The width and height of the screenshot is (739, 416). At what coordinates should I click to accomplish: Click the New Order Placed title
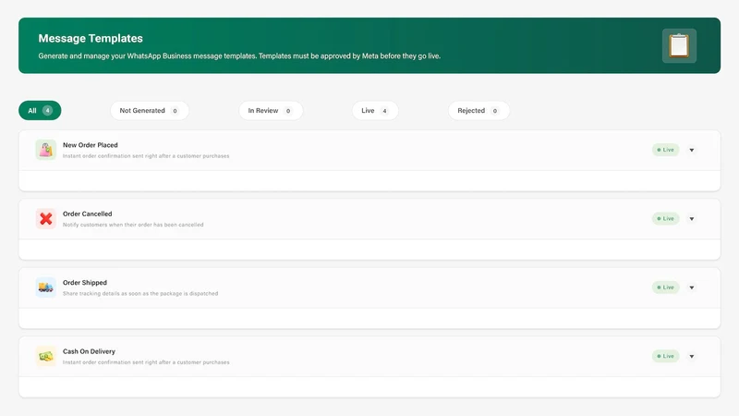90,145
